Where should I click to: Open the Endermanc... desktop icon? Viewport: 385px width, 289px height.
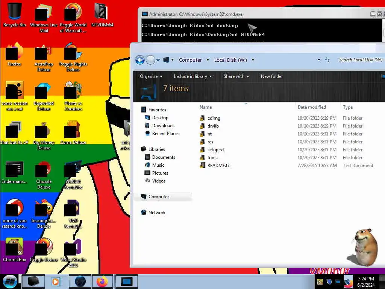tap(14, 172)
